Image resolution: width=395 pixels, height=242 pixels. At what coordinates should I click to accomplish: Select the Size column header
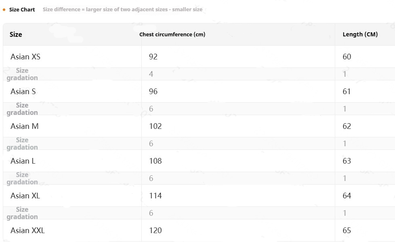(16, 34)
